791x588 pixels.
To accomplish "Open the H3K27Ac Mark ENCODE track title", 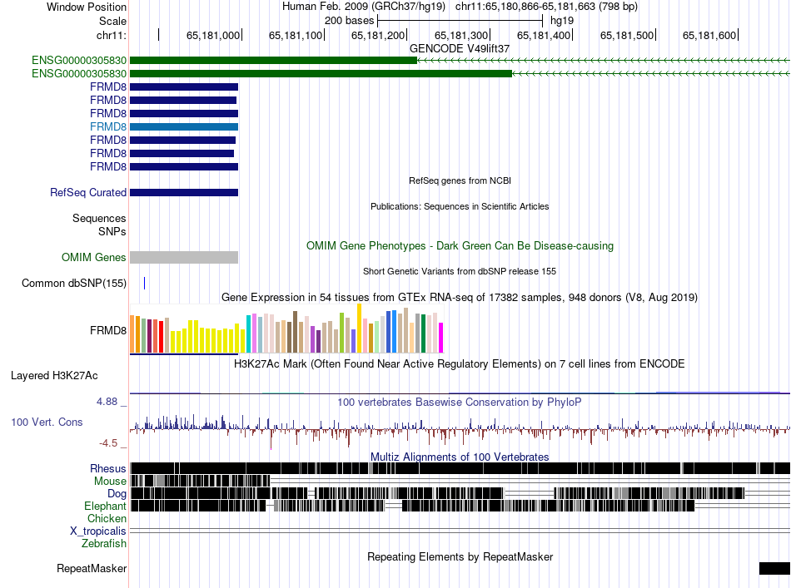I will tap(460, 363).
